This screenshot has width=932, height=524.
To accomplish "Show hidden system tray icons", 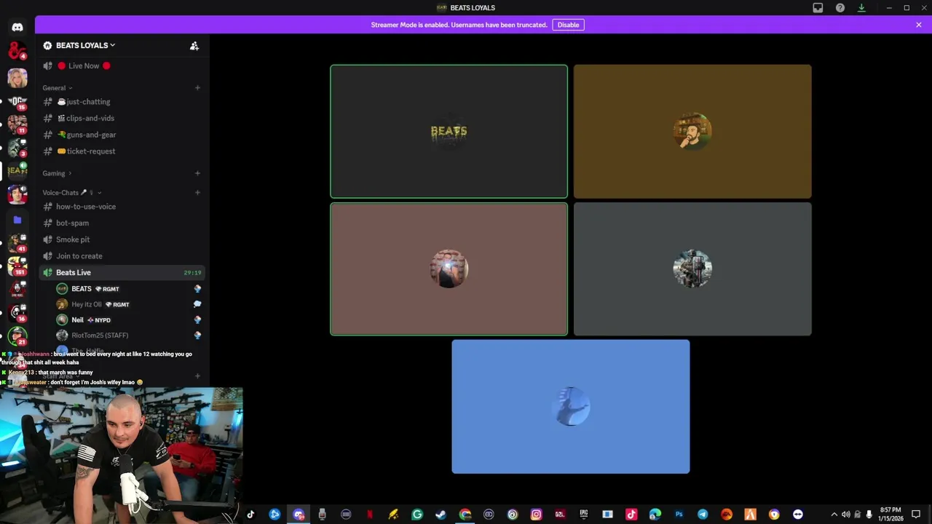I will click(x=834, y=515).
